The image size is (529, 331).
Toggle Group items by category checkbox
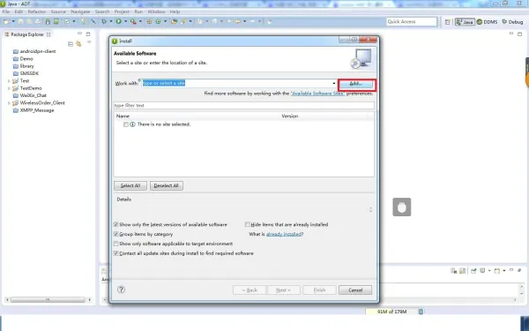click(x=116, y=234)
